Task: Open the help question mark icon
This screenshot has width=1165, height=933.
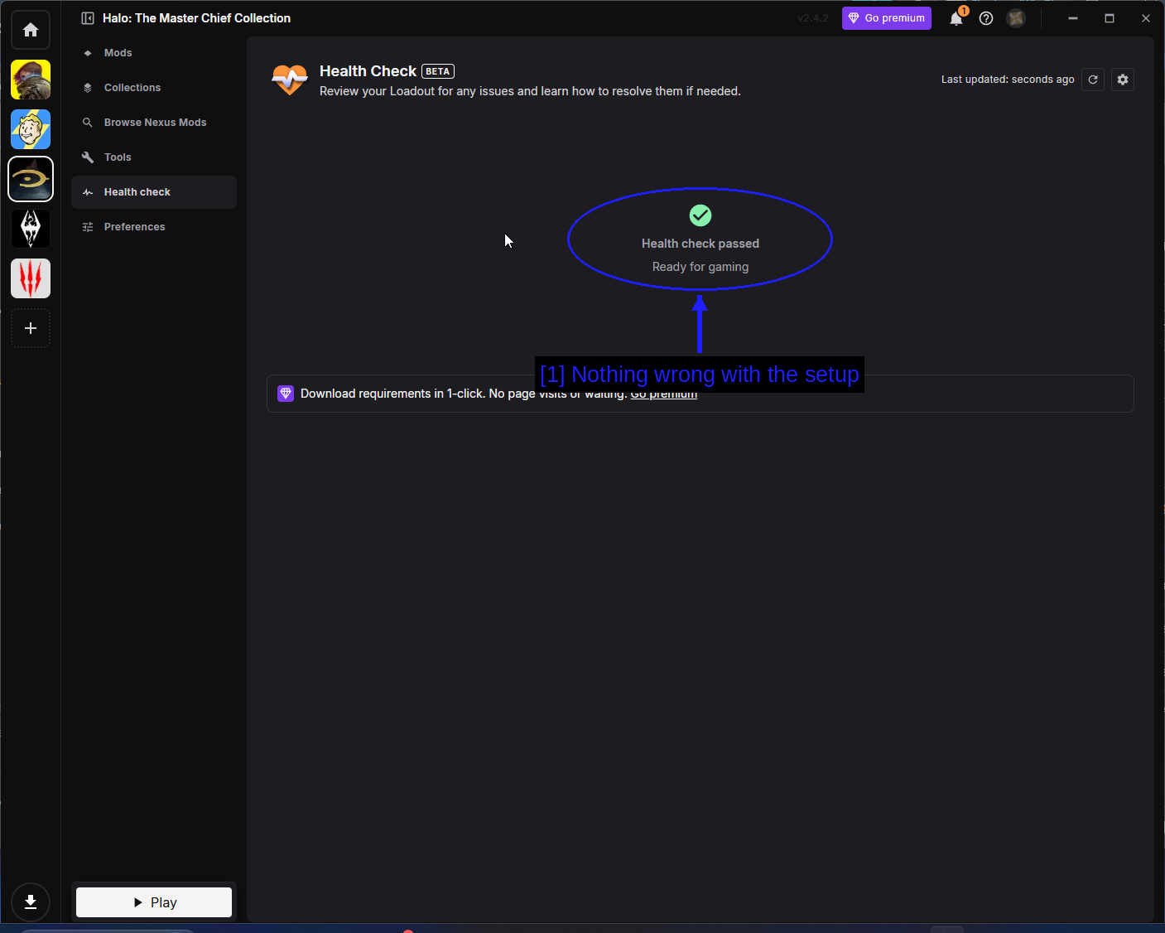Action: click(986, 18)
